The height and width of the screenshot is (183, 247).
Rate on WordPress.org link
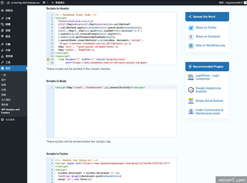pyautogui.click(x=210, y=45)
